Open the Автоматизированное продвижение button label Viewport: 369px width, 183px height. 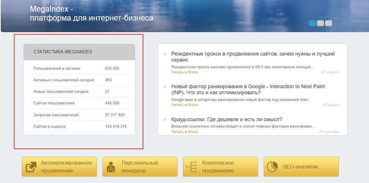[x=66, y=167]
